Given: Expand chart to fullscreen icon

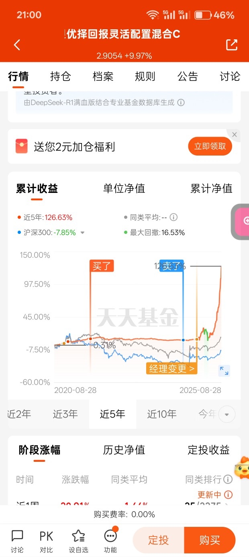Looking at the screenshot, I should point(224,371).
